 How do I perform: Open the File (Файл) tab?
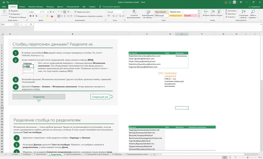pyautogui.click(x=4, y=7)
